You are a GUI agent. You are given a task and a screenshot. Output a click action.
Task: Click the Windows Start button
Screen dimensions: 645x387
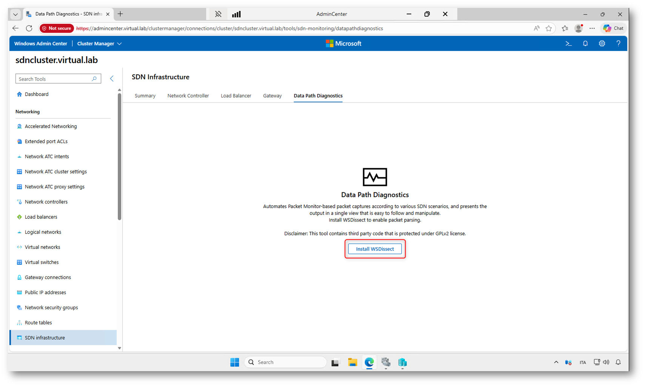tap(234, 362)
